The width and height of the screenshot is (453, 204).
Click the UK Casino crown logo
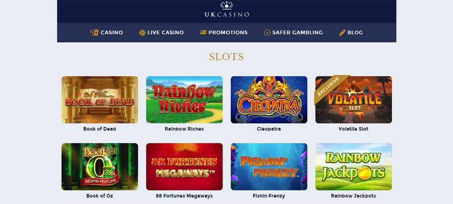coord(226,10)
